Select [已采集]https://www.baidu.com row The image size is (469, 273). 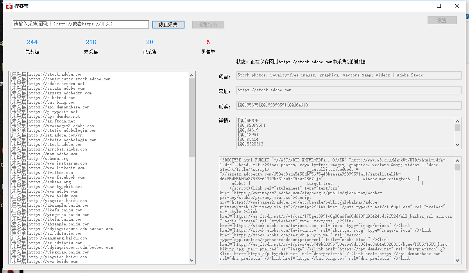(x=99, y=196)
